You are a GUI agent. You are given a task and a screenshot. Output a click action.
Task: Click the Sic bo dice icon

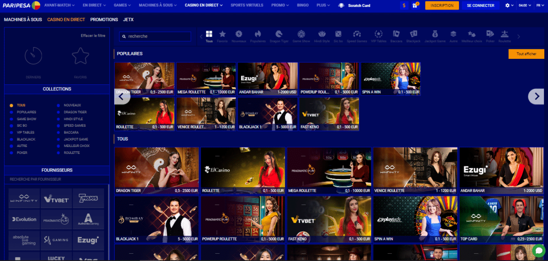click(338, 34)
